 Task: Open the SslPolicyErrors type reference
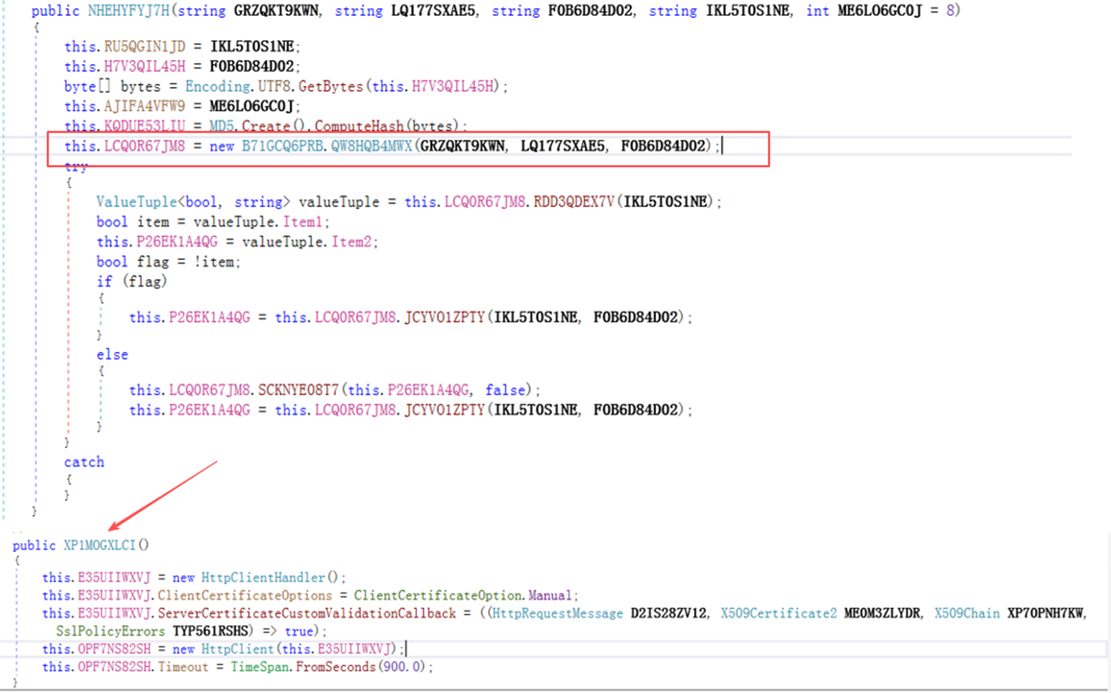(x=110, y=631)
